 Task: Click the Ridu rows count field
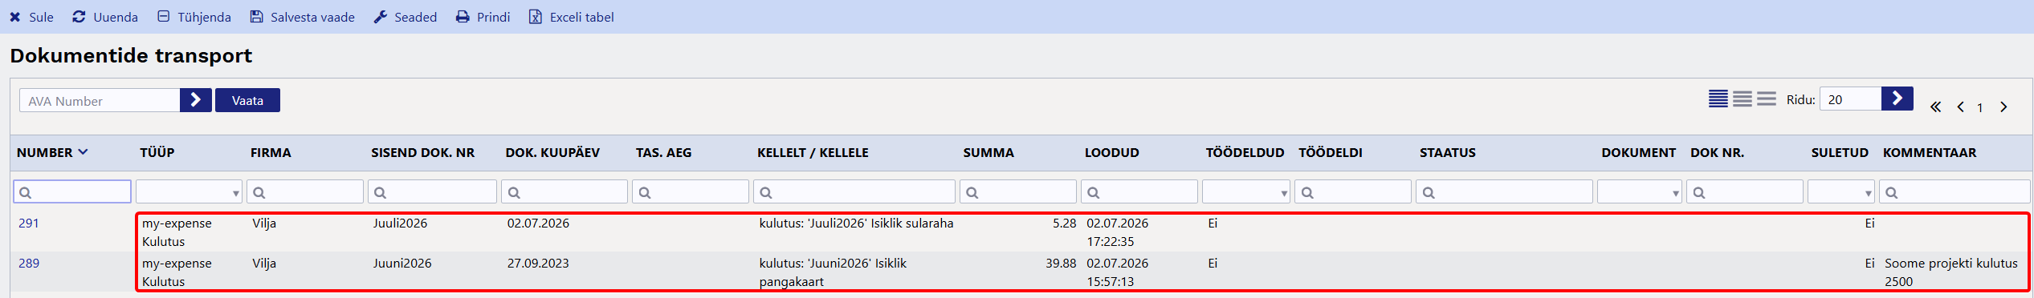pyautogui.click(x=1850, y=99)
